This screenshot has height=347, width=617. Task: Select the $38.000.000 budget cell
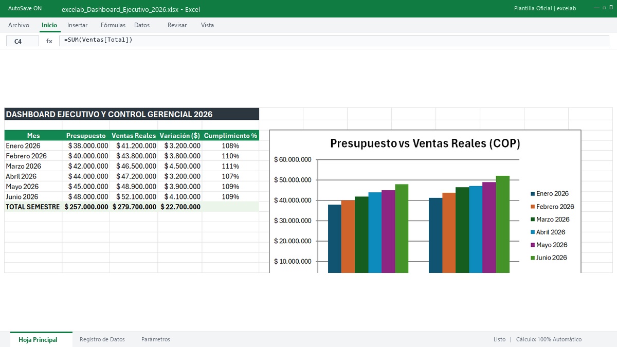86,145
